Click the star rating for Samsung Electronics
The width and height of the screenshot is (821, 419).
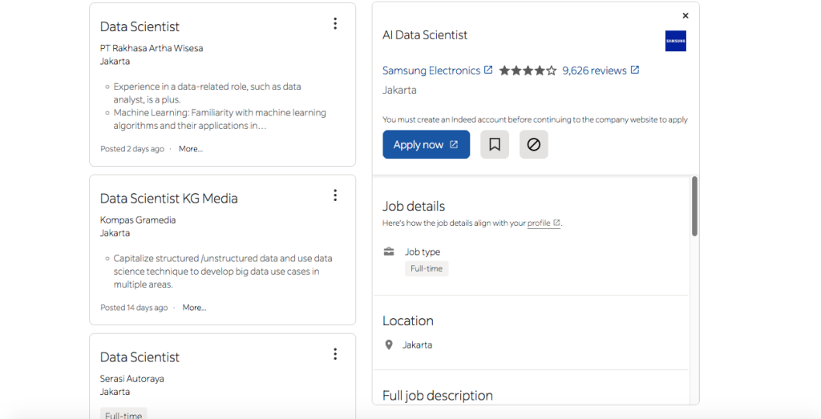pos(528,71)
